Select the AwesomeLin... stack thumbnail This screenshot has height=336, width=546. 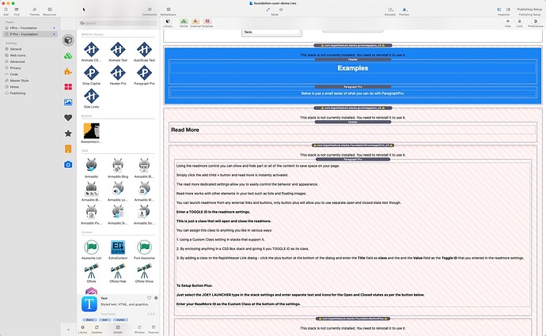coord(91,133)
